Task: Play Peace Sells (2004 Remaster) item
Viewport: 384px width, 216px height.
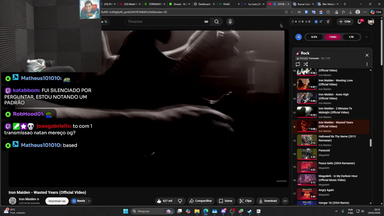Action: click(x=331, y=167)
